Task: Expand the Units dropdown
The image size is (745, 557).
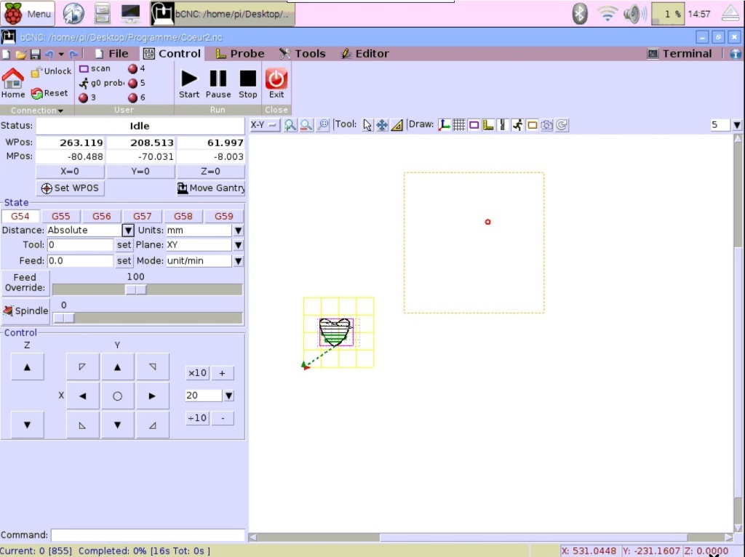Action: pos(238,231)
